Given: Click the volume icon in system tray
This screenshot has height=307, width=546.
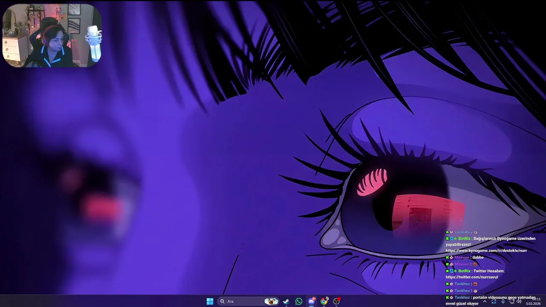Looking at the screenshot, I should coord(519,301).
